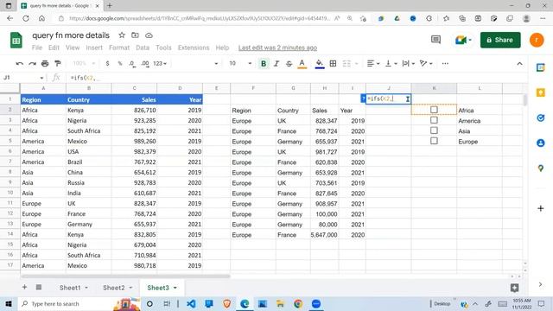Open vertical align options
This screenshot has height=311, width=553.
[391, 63]
